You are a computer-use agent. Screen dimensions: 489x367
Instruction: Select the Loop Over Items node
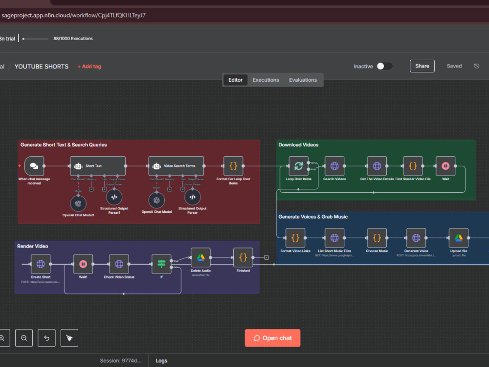[x=298, y=166]
